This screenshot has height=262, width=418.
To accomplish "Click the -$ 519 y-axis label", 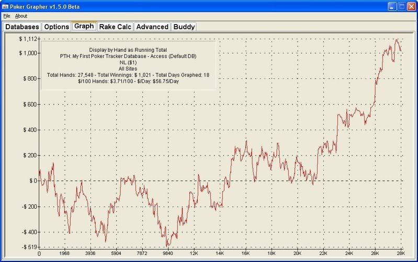I will pyautogui.click(x=26, y=247).
